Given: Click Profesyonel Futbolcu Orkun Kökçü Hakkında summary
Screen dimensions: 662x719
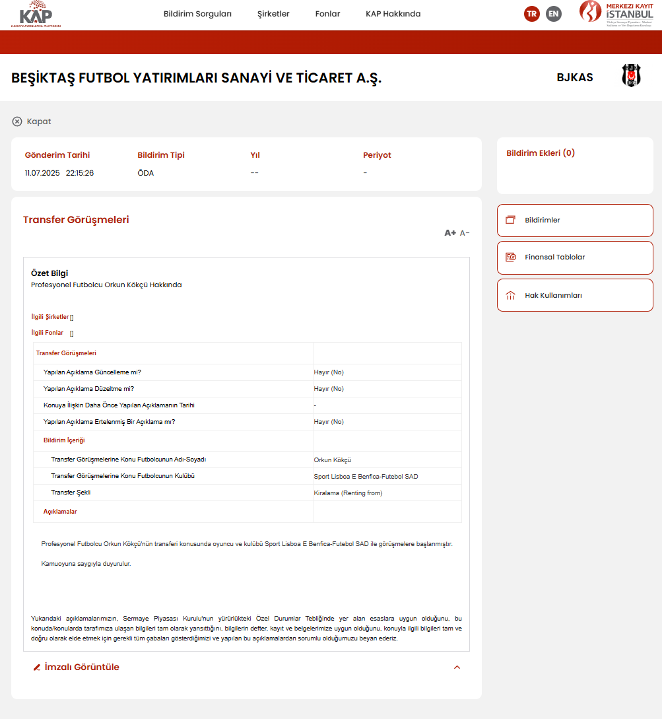Looking at the screenshot, I should [x=106, y=285].
